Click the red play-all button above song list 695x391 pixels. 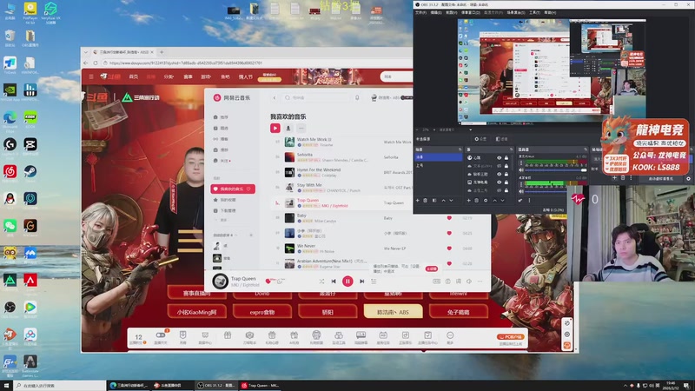coord(275,128)
